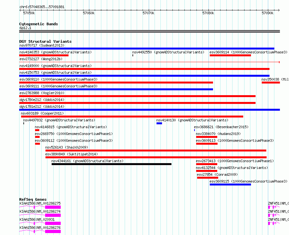Click the nsv970717 (Sudmant2013) variant label
Screen dimensions: 289x235
(x=42, y=45)
